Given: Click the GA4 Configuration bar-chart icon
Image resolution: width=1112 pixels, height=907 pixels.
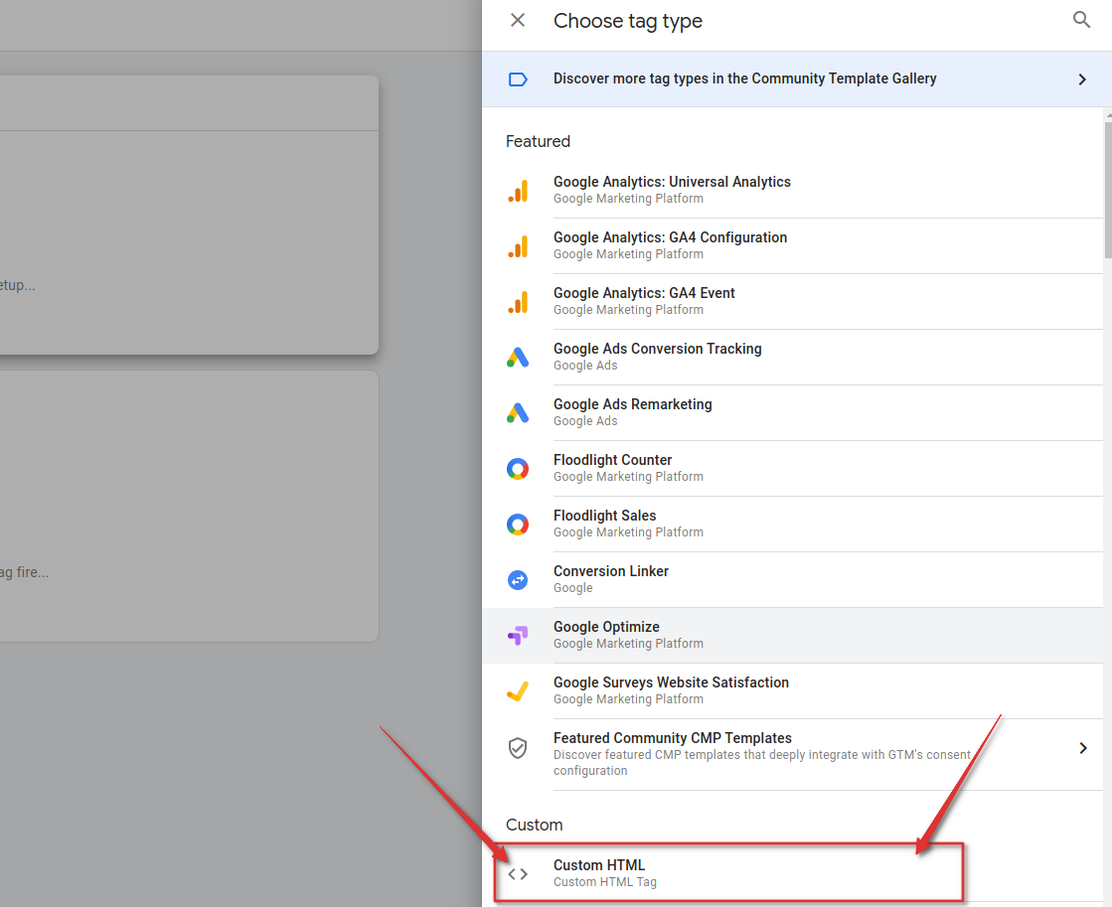Looking at the screenshot, I should 518,246.
